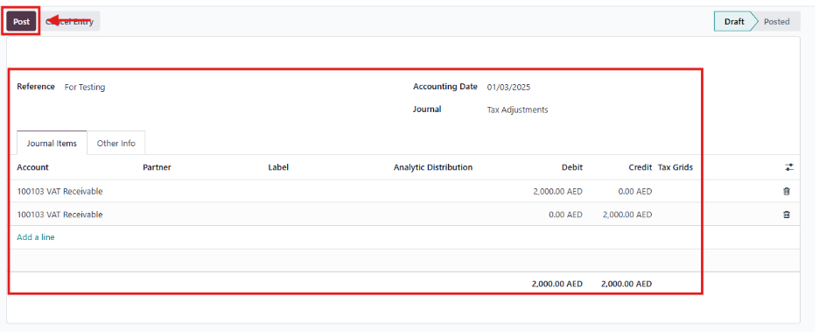The width and height of the screenshot is (819, 332).
Task: Click the Credit column header
Action: [x=640, y=167]
